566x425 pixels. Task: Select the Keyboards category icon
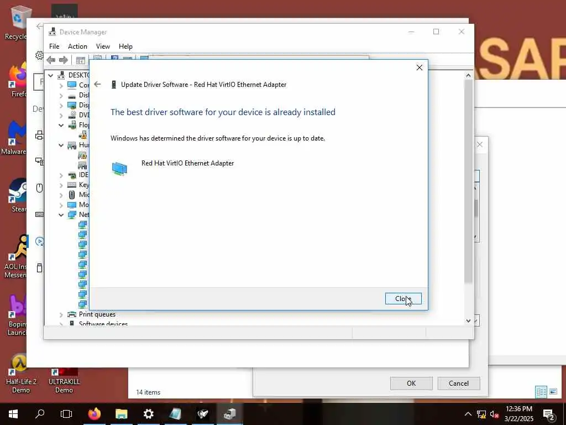pyautogui.click(x=72, y=185)
